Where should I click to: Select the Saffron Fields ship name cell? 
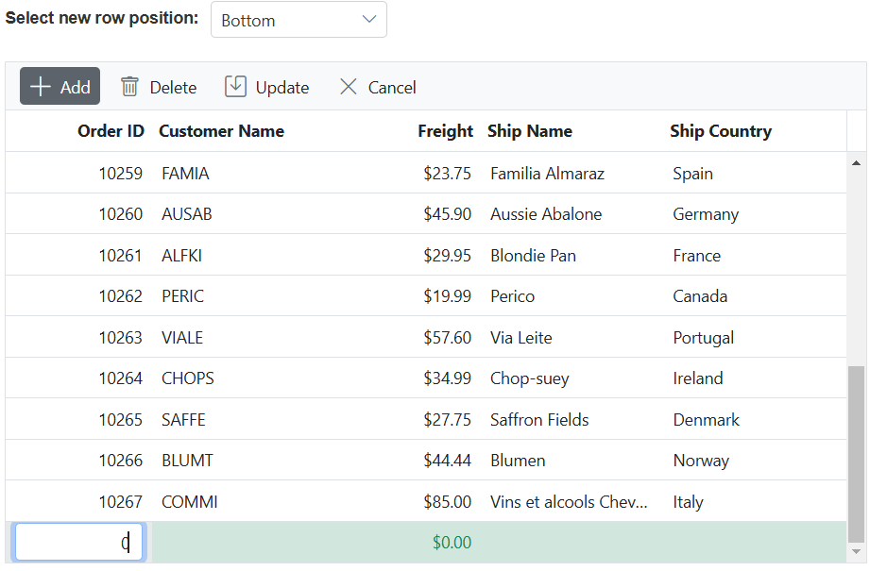pos(539,420)
